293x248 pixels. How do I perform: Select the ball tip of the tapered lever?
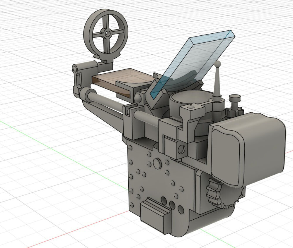point(217,63)
